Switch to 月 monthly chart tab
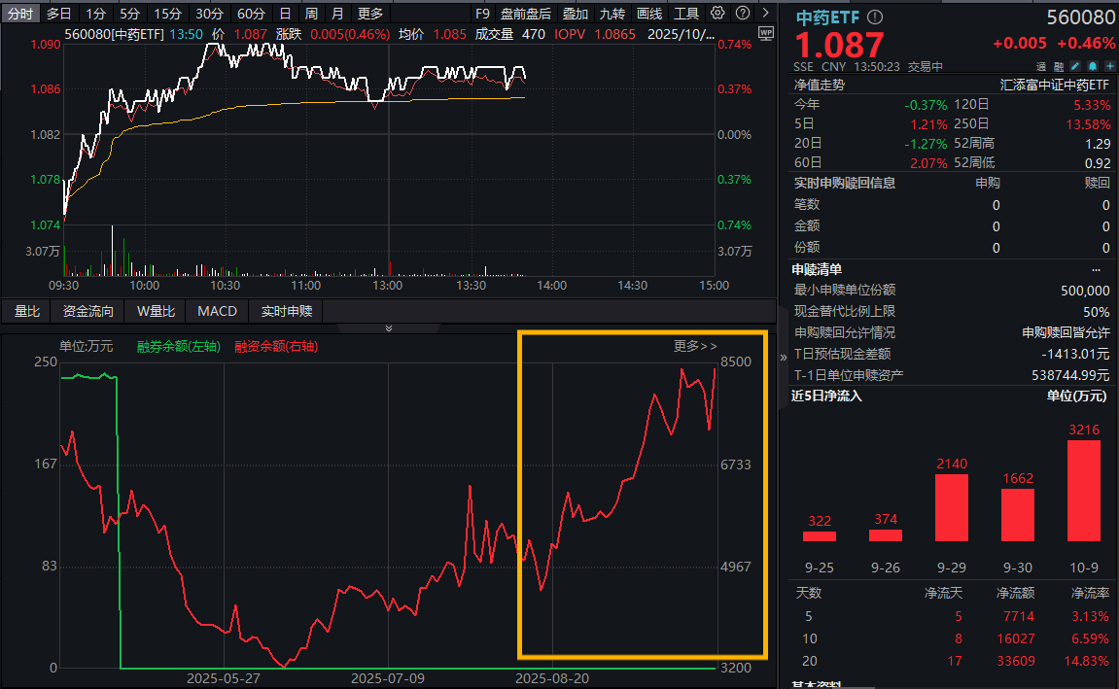This screenshot has width=1119, height=689. click(337, 14)
